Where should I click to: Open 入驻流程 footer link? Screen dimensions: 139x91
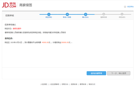pyautogui.click(x=44, y=84)
